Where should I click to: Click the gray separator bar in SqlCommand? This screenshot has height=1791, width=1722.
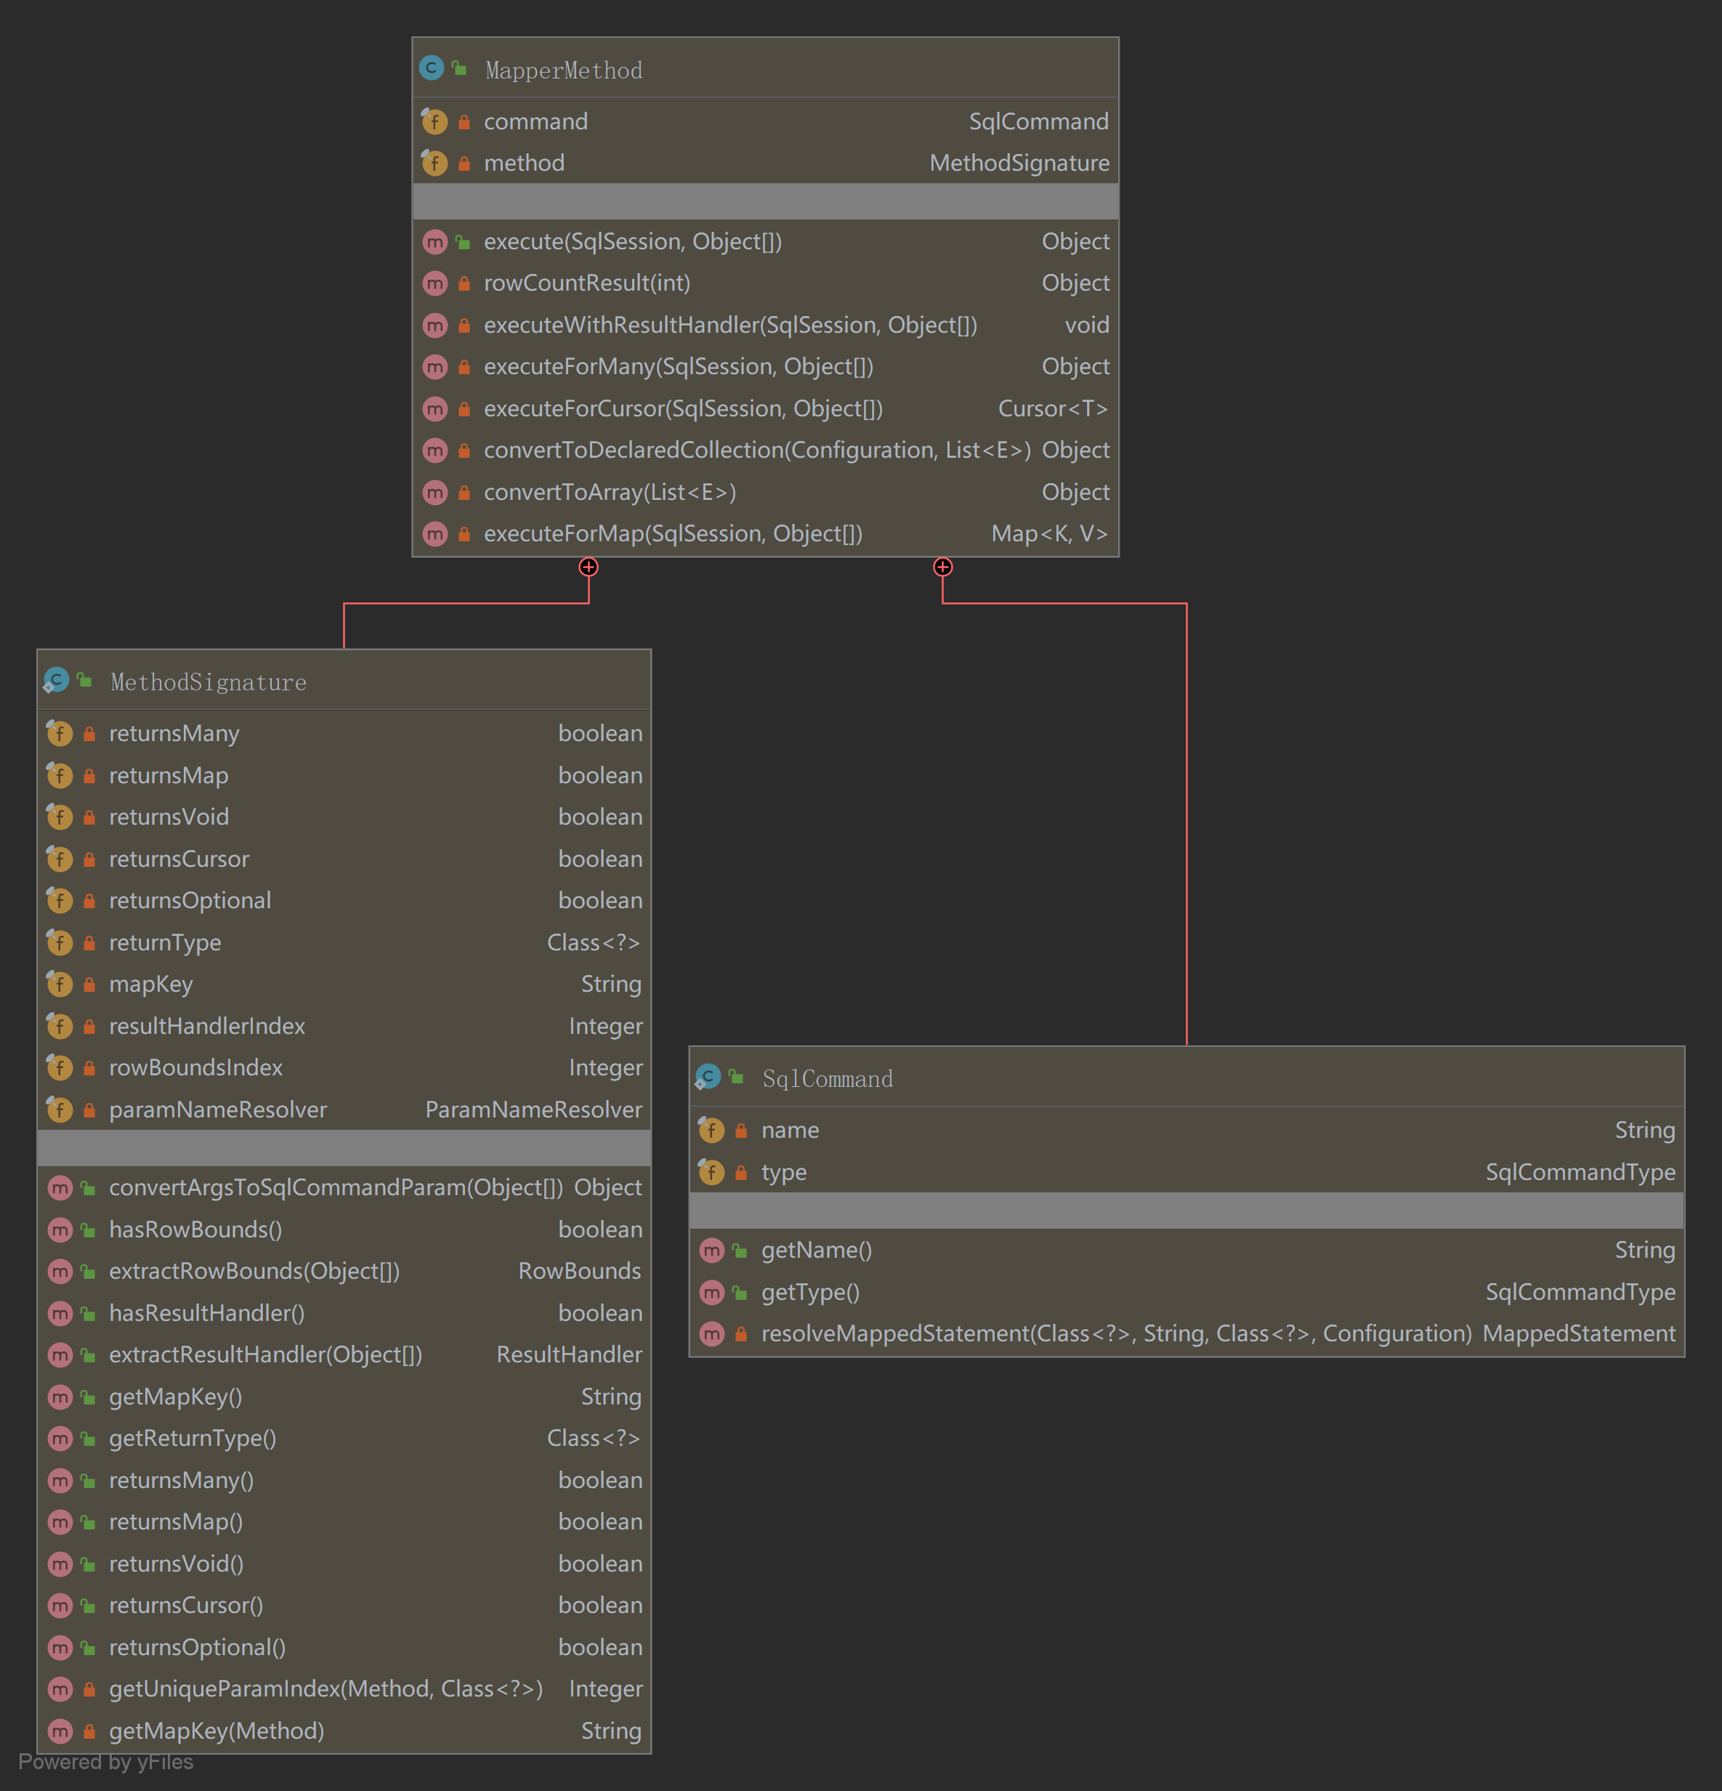tap(1186, 1210)
